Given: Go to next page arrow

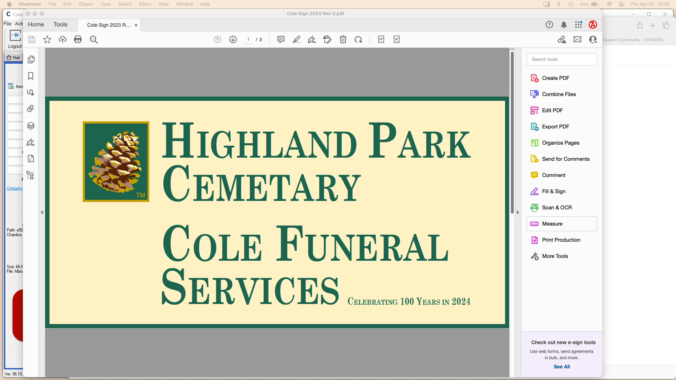Looking at the screenshot, I should coord(233,39).
